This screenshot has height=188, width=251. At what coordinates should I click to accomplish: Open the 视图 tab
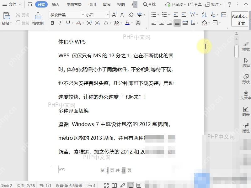(x=121, y=4)
